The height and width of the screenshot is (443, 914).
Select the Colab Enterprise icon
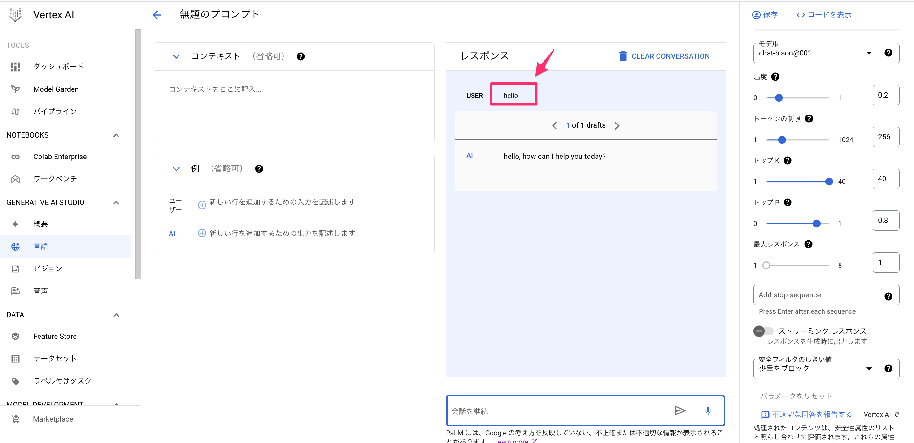coord(15,156)
